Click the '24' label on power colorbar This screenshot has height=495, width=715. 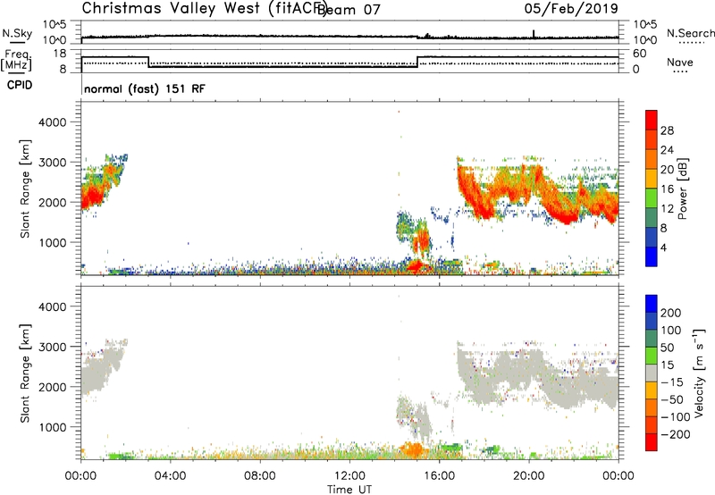pyautogui.click(x=667, y=150)
